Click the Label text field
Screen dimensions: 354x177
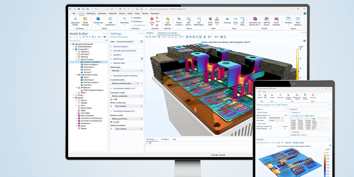pyautogui.click(x=127, y=42)
